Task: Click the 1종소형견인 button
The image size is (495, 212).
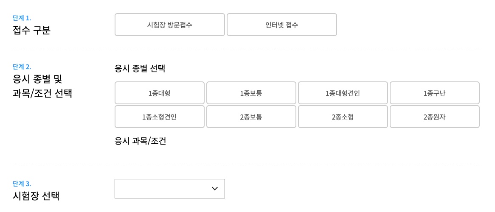Action: [x=159, y=117]
